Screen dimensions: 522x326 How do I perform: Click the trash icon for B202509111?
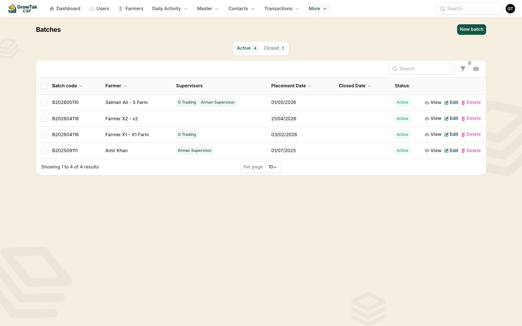(463, 151)
